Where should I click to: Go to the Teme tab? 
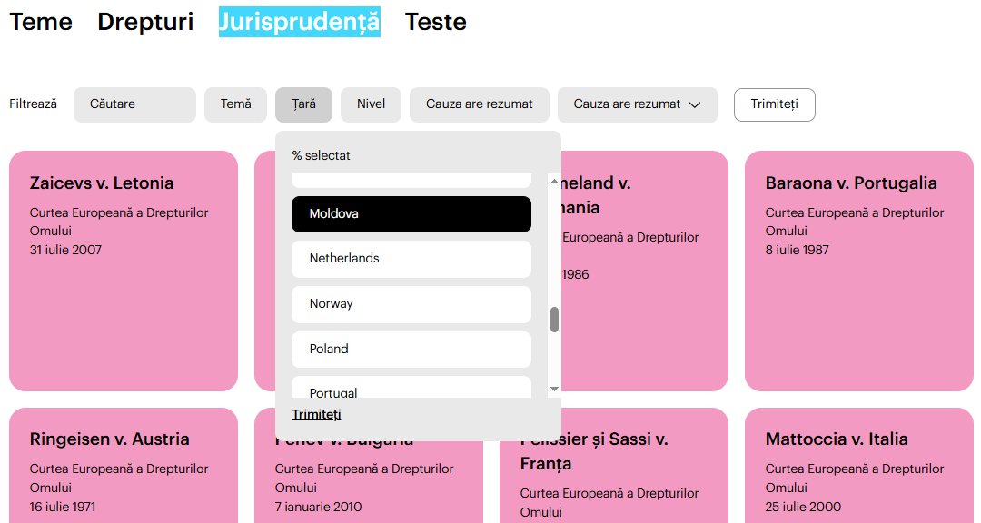tap(41, 22)
